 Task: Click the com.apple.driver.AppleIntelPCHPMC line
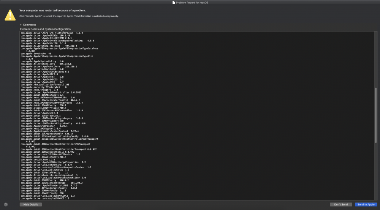pos(46,38)
